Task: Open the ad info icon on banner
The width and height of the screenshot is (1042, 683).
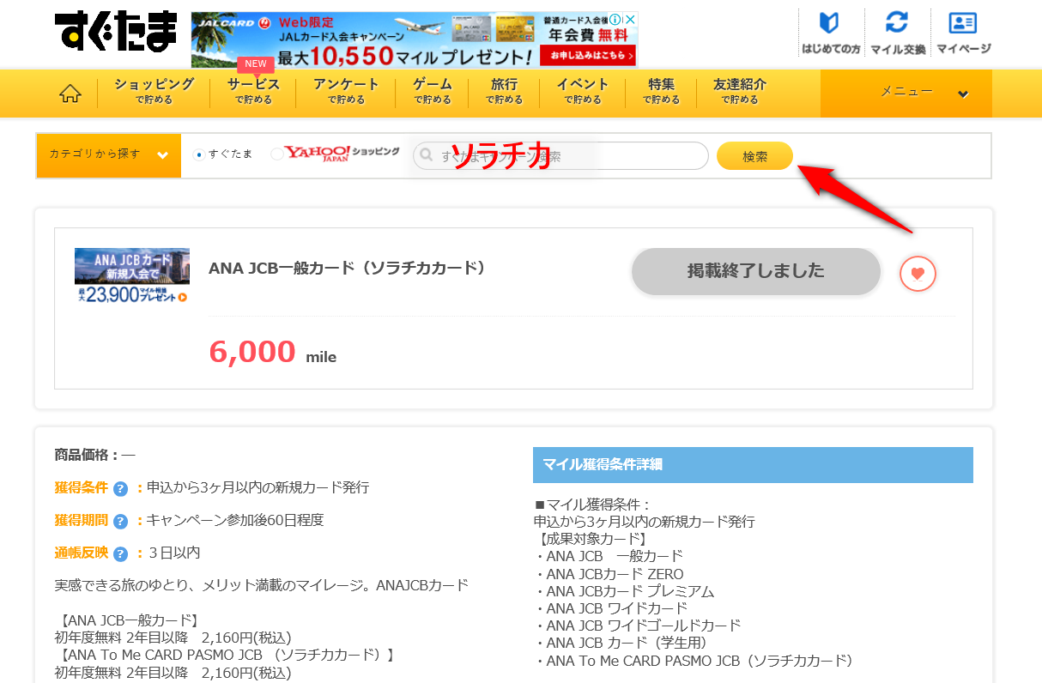Action: click(x=615, y=19)
